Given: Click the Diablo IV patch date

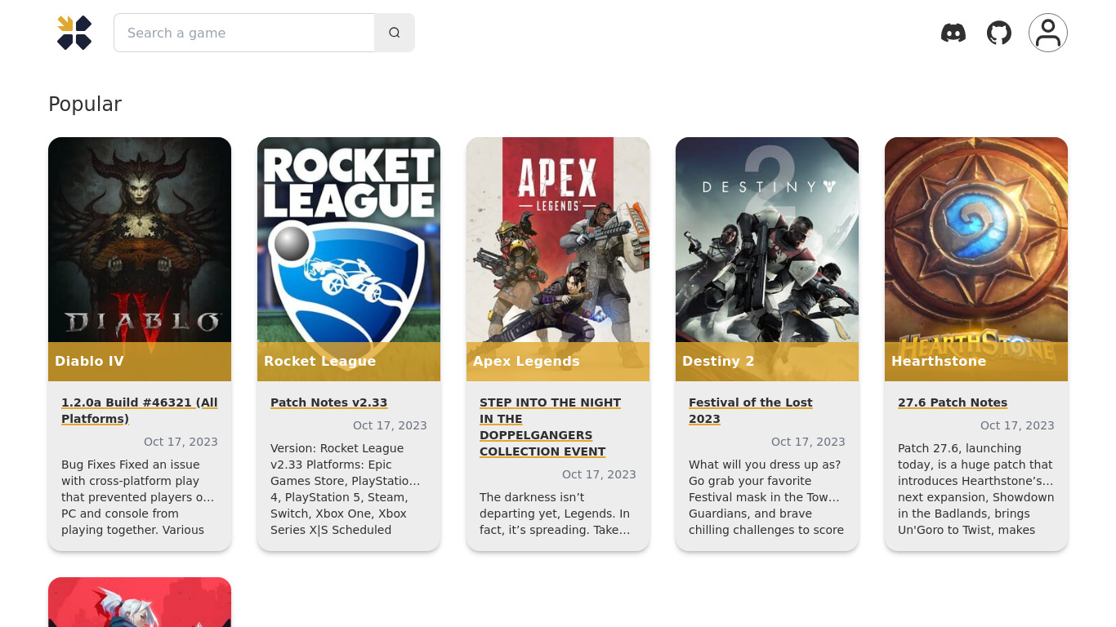Looking at the screenshot, I should click(181, 442).
